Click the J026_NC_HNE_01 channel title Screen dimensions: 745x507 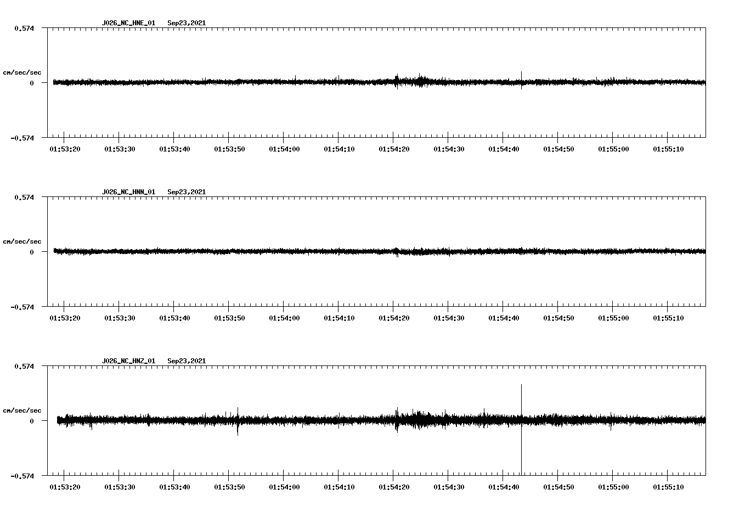click(128, 23)
